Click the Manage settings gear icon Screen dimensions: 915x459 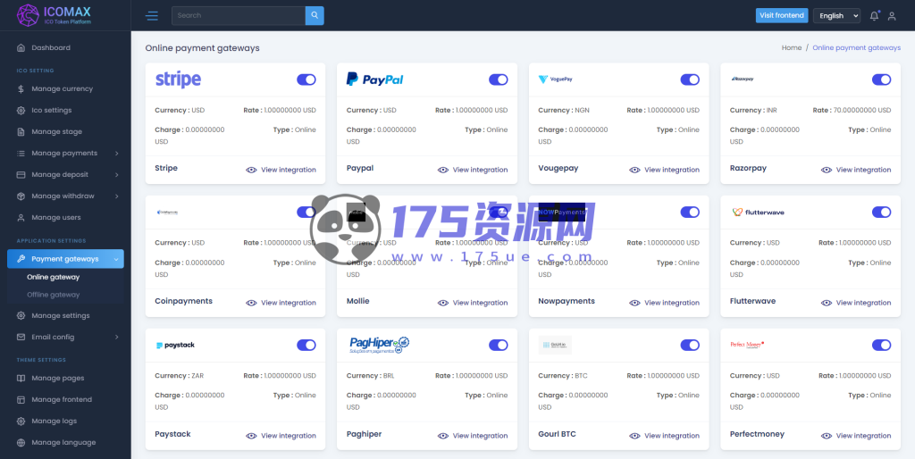click(x=21, y=315)
